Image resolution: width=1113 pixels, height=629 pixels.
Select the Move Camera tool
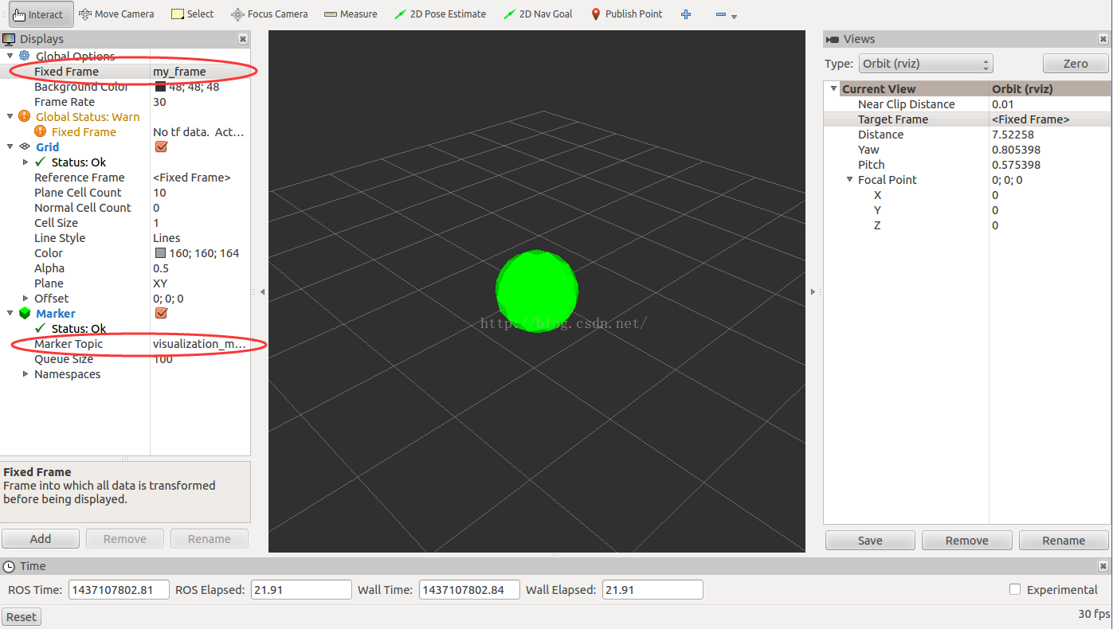point(117,14)
